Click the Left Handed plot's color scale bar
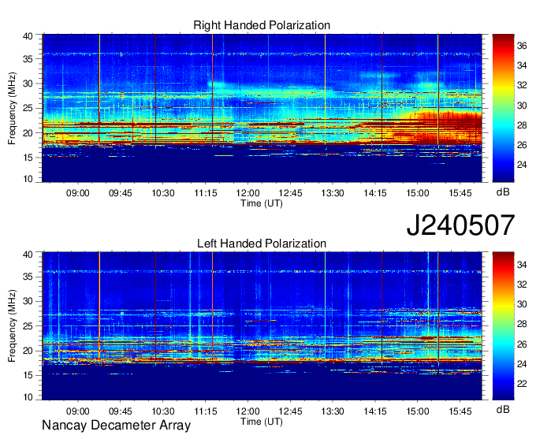This screenshot has width=536, height=435. coord(503,326)
